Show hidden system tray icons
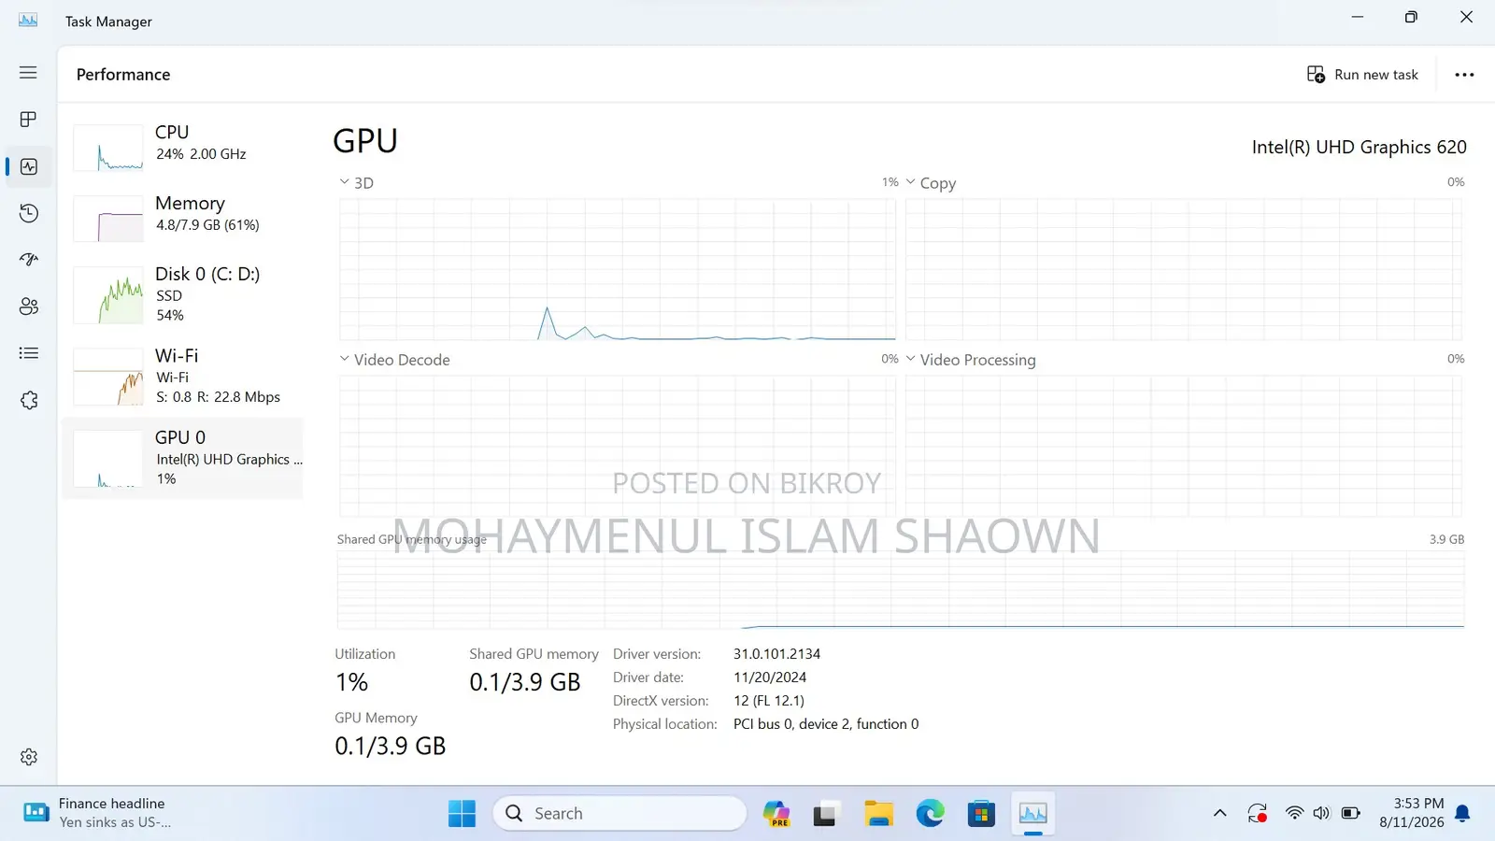This screenshot has height=841, width=1495. [1219, 814]
